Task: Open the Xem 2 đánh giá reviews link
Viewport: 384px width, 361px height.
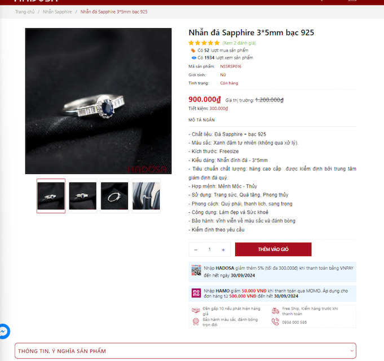Action: [239, 43]
